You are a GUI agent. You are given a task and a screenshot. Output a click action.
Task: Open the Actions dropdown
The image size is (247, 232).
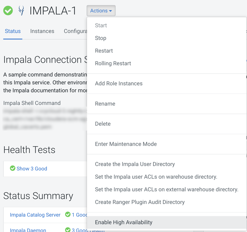101,10
